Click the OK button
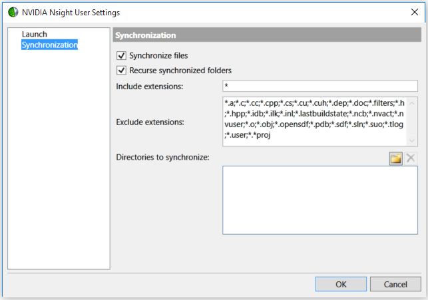Viewport: 428px width, 300px height. click(x=341, y=284)
